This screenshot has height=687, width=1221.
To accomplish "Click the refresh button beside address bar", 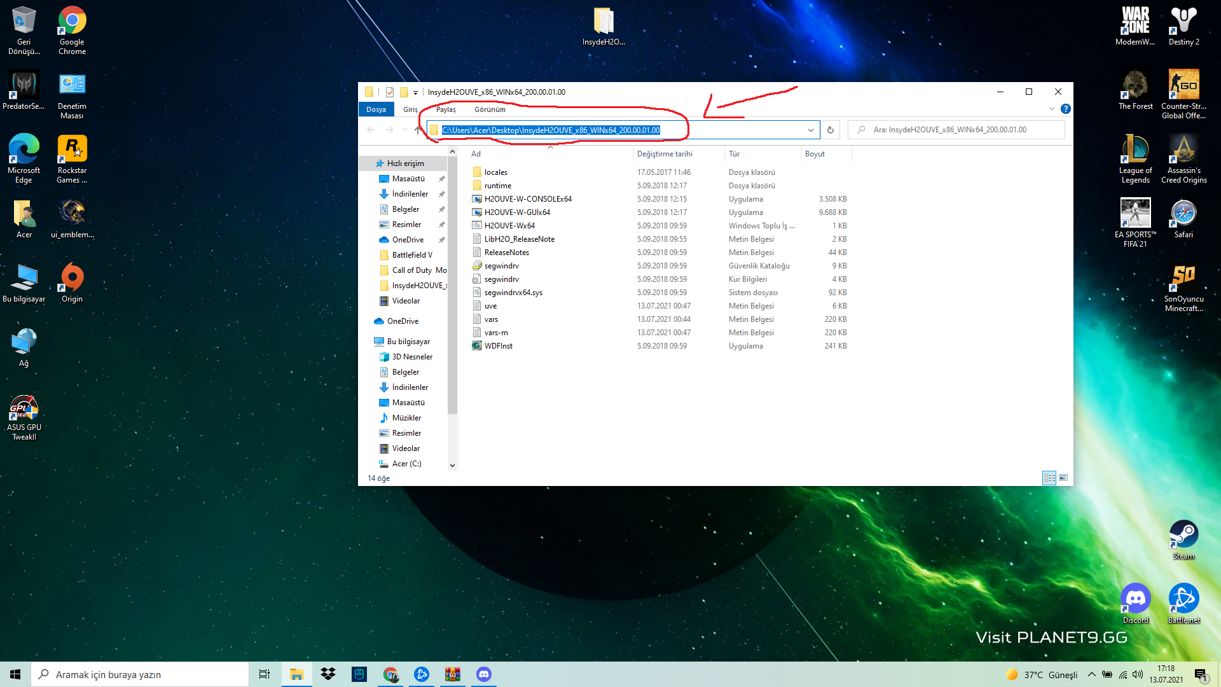I will (x=830, y=130).
